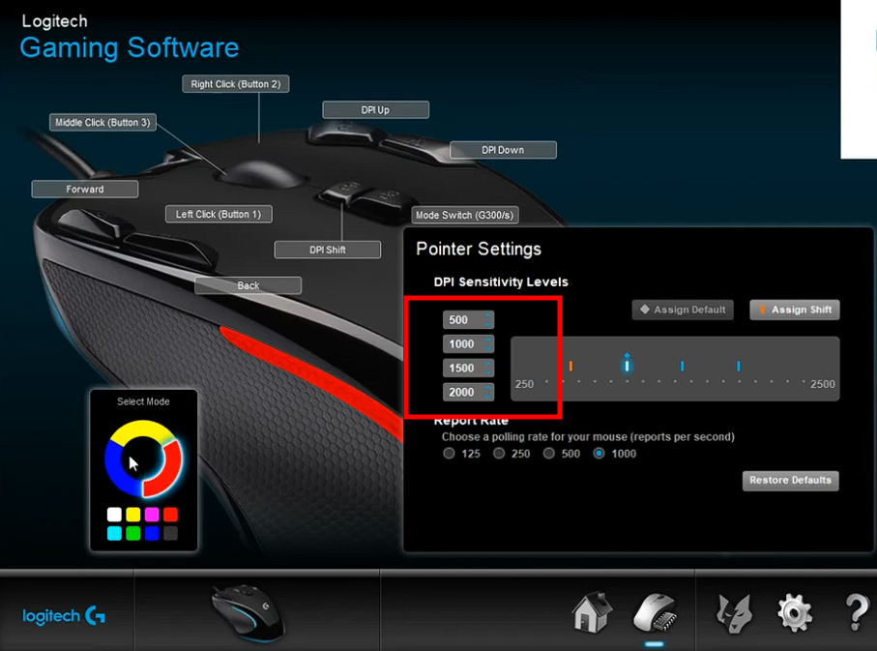
Task: Pick the blue color swatch
Action: click(x=152, y=533)
